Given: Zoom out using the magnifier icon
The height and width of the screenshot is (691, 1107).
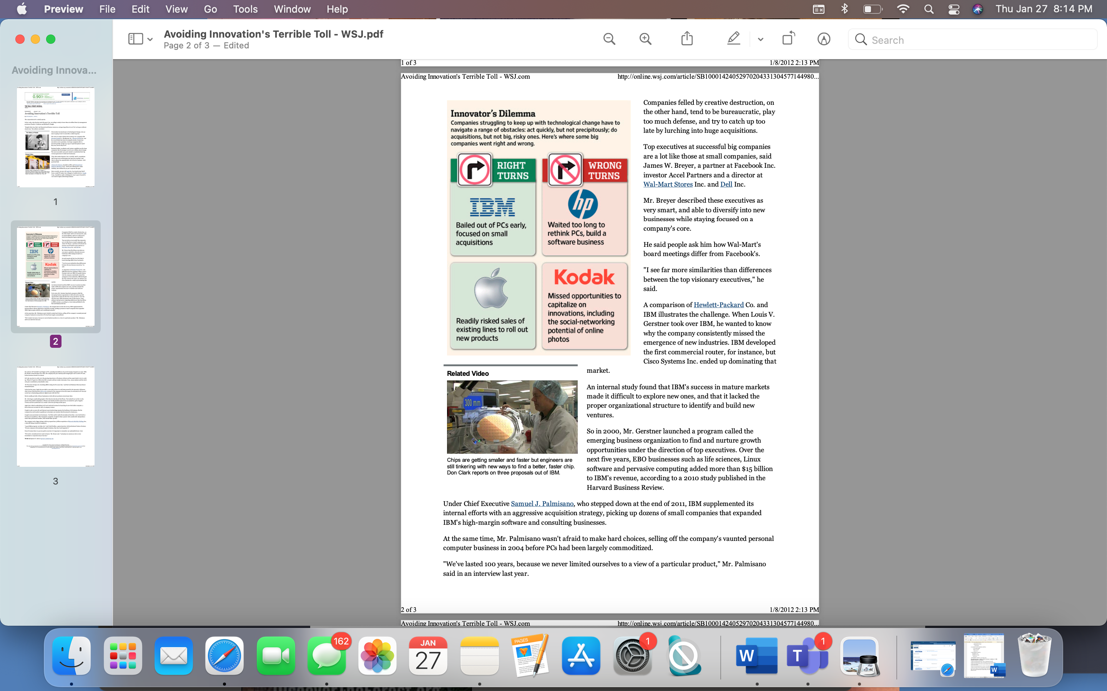Looking at the screenshot, I should (x=609, y=39).
